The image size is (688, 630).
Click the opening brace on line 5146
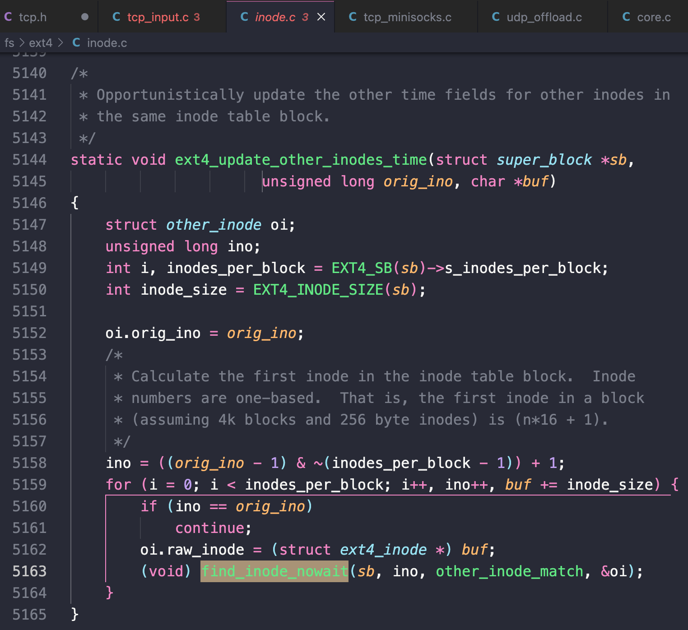[75, 203]
